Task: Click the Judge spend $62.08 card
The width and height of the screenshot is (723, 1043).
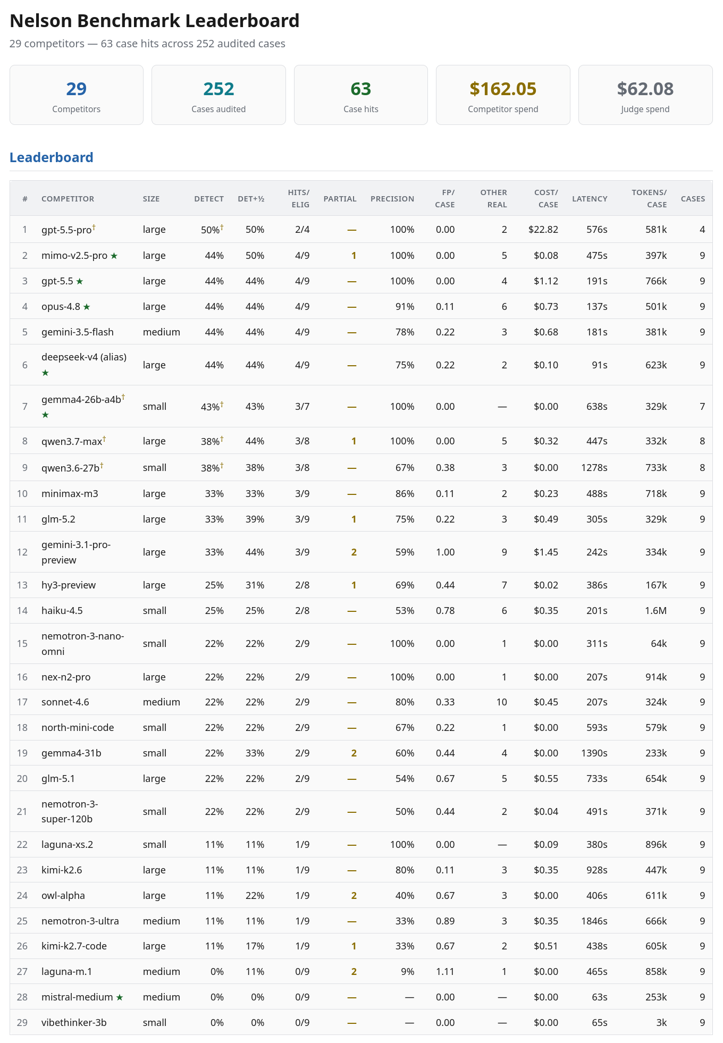Action: 645,95
